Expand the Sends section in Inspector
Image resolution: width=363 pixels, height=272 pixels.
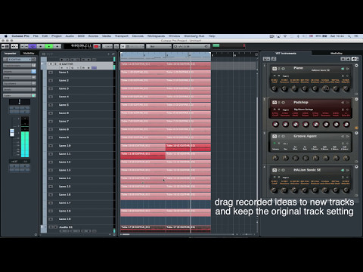tap(20, 90)
